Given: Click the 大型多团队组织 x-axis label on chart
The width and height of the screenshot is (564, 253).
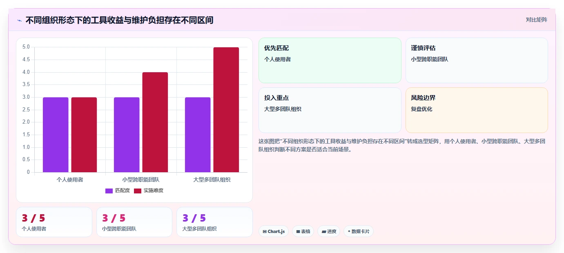Looking at the screenshot, I should click(212, 180).
